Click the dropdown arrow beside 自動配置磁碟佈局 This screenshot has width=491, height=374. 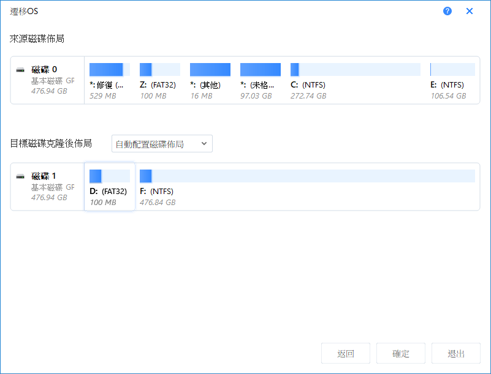[204, 144]
